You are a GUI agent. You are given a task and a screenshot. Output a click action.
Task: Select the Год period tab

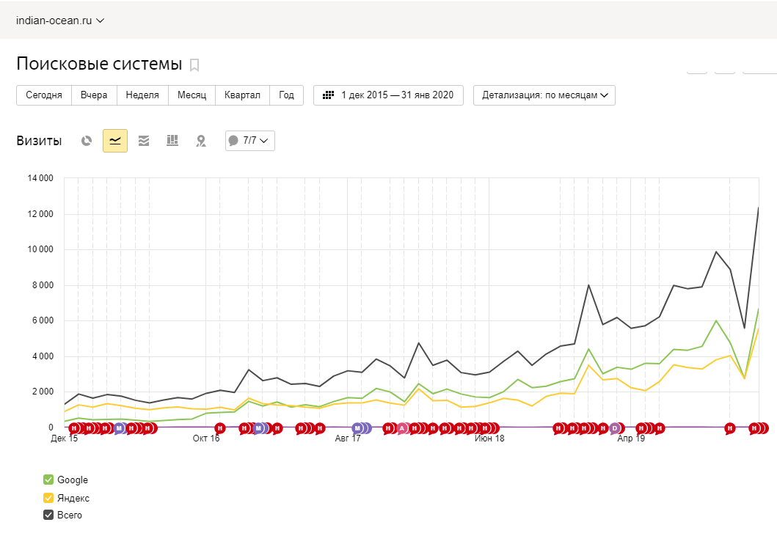pos(286,95)
